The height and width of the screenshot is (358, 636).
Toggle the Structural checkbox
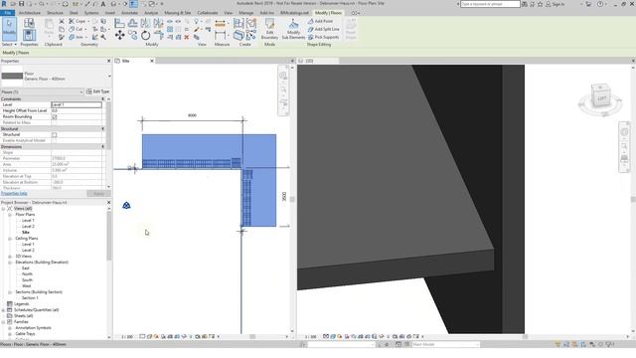[55, 135]
